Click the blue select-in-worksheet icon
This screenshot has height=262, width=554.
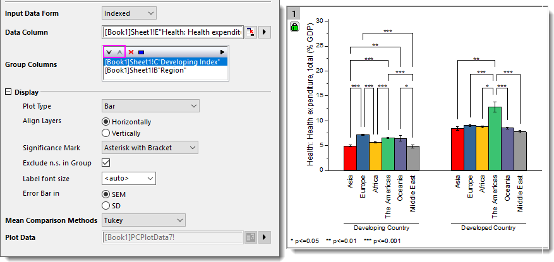click(x=140, y=52)
